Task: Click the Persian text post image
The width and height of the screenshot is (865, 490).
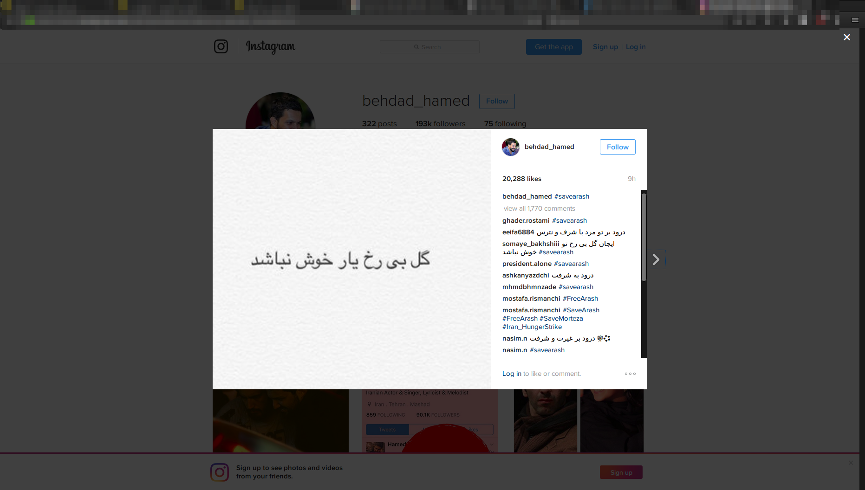Action: [352, 259]
